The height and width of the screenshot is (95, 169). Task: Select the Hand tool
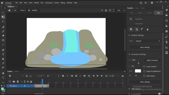pyautogui.click(x=3, y=73)
